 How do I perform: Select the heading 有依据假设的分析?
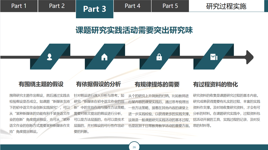pyautogui.click(x=98, y=84)
